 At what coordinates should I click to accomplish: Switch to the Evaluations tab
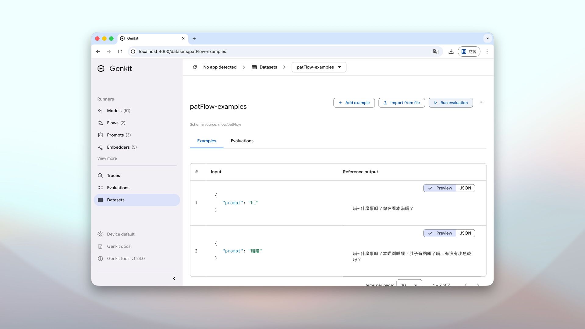242,141
